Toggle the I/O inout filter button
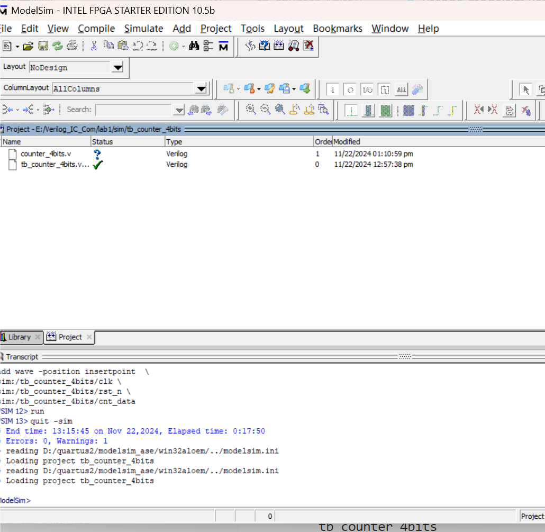 pos(367,89)
